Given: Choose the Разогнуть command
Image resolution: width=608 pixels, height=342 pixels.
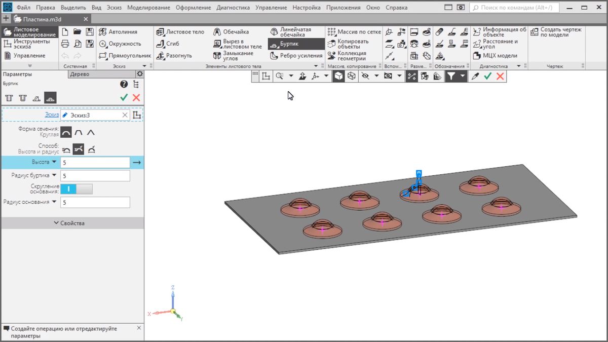Looking at the screenshot, I should pos(174,56).
